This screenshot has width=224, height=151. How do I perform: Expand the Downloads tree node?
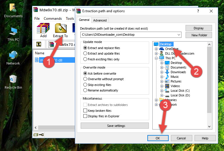tap(162, 72)
